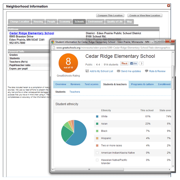The image size is (180, 180).
Task: Click the 914 students text
Action: tap(111, 65)
